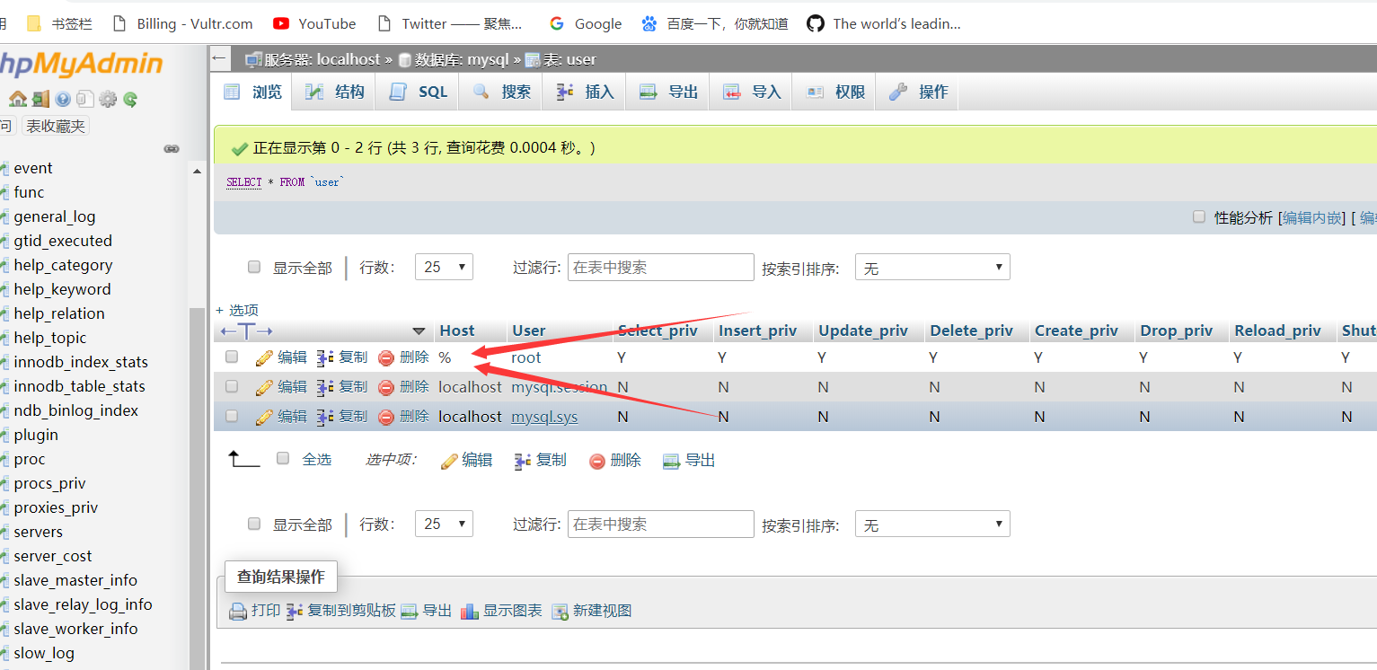This screenshot has width=1377, height=670.
Task: Open phpMyAdmin help question-mark icon
Action: pos(63,99)
